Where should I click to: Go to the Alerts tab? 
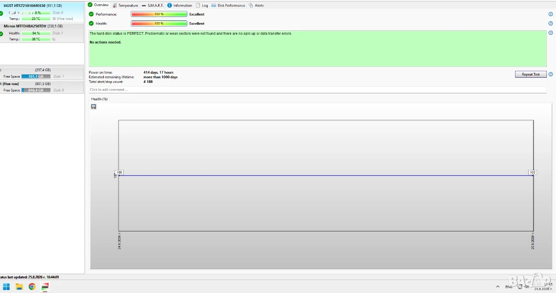click(x=256, y=6)
